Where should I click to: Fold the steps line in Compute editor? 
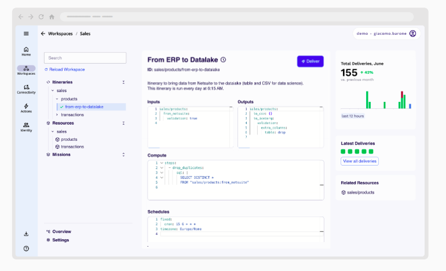pos(161,163)
